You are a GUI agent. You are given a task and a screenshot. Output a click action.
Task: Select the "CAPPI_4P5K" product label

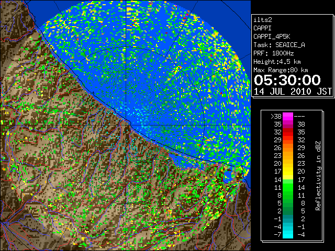click(x=272, y=37)
